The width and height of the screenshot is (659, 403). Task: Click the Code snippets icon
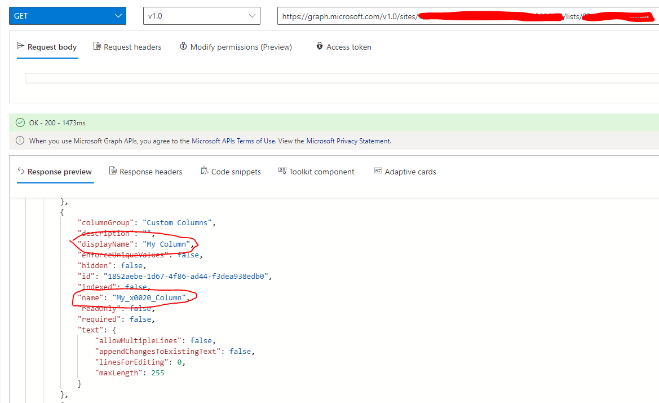click(204, 171)
